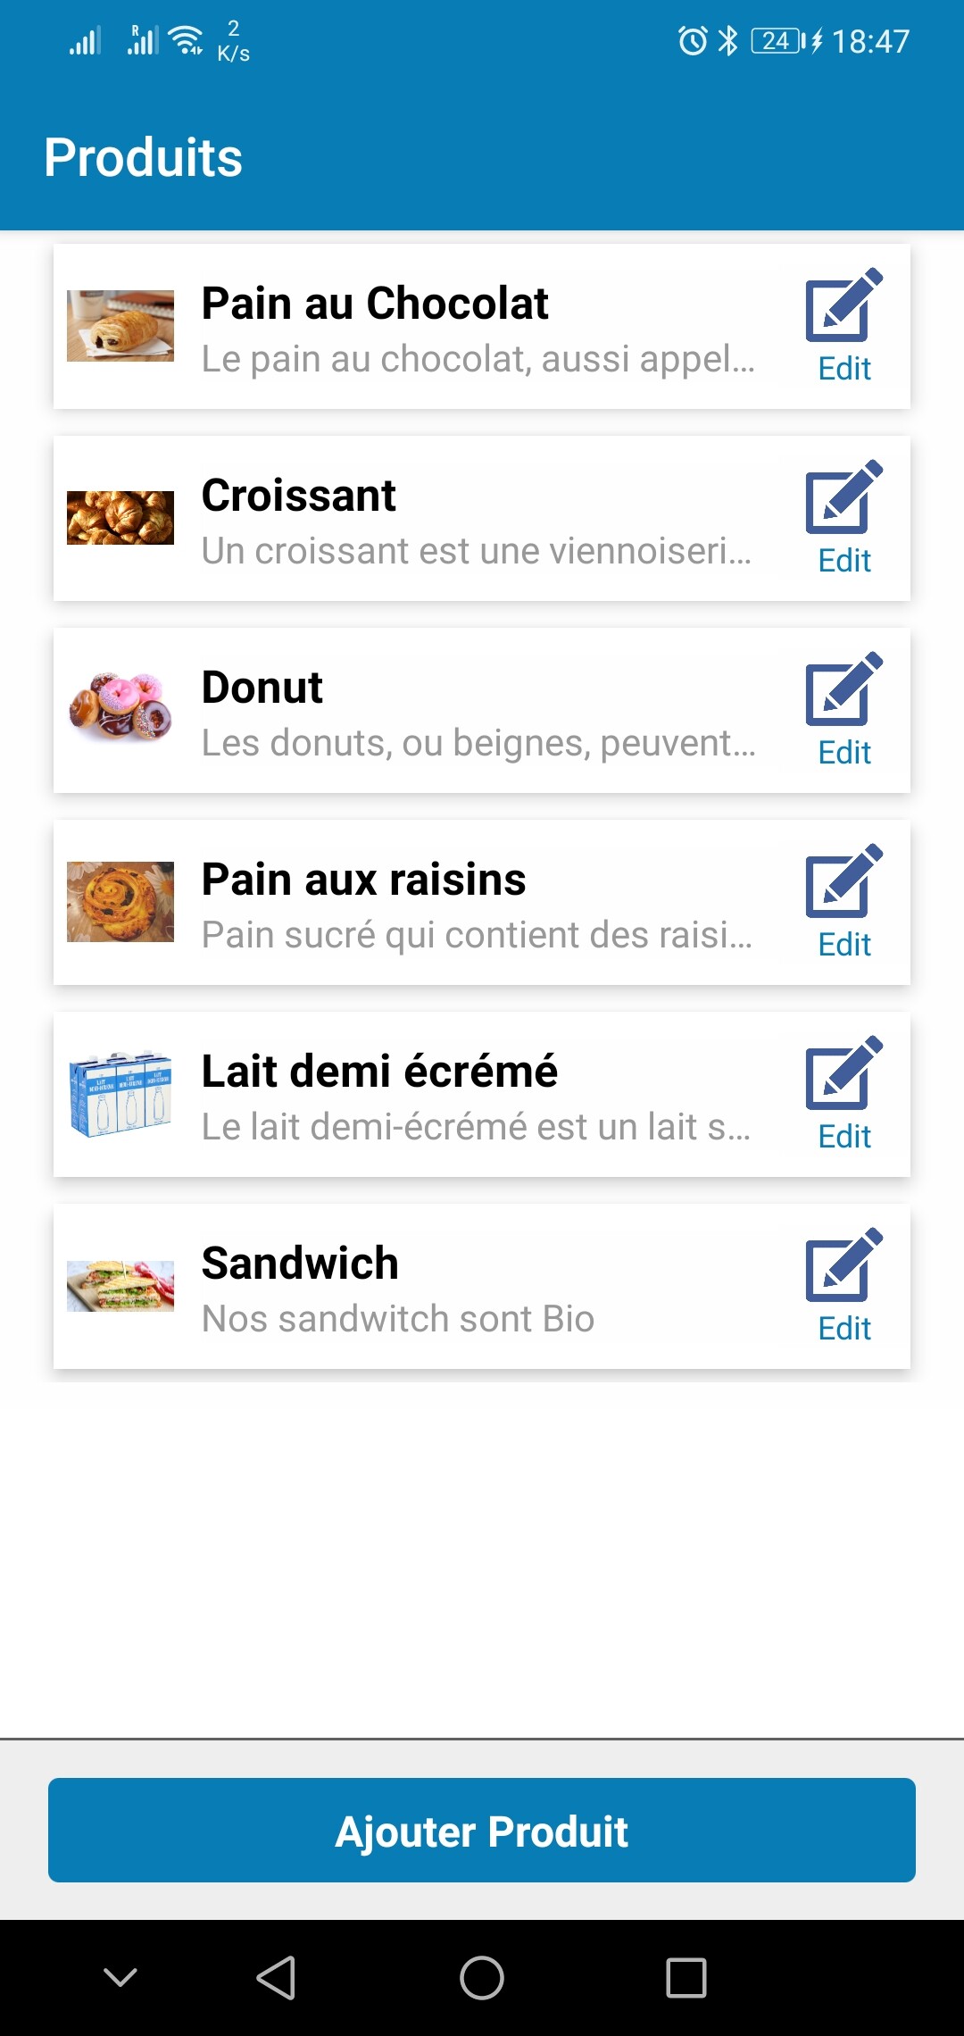Hide navigation bar with the down chevron
The image size is (964, 2036).
120,1978
